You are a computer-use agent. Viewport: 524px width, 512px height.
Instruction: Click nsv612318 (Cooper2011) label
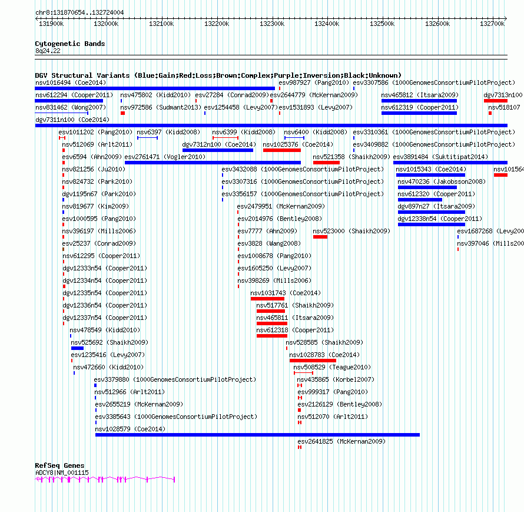pyautogui.click(x=295, y=330)
